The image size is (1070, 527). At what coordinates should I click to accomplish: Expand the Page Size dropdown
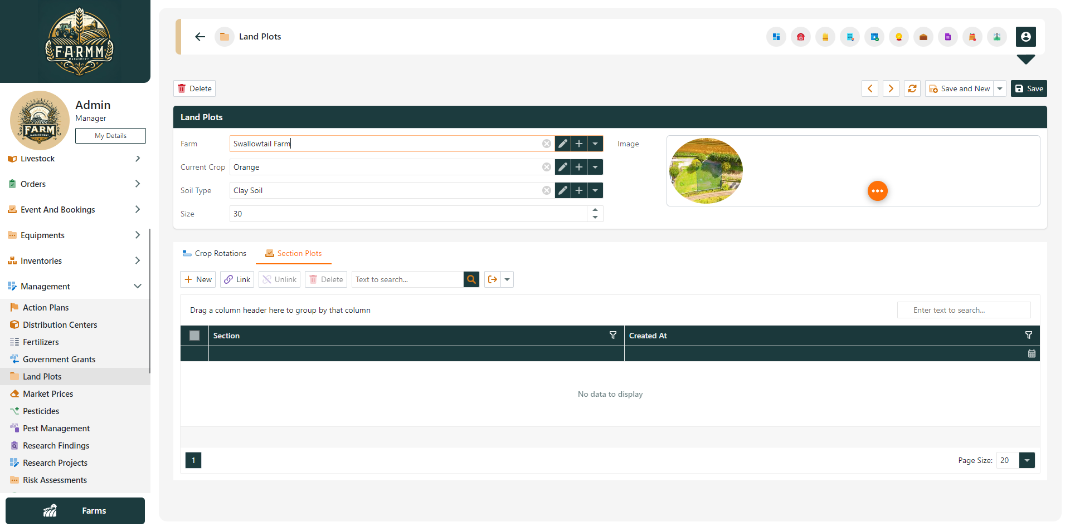click(x=1027, y=460)
